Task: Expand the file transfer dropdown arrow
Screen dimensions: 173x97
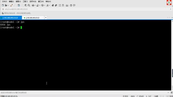Action: pos(40,5)
